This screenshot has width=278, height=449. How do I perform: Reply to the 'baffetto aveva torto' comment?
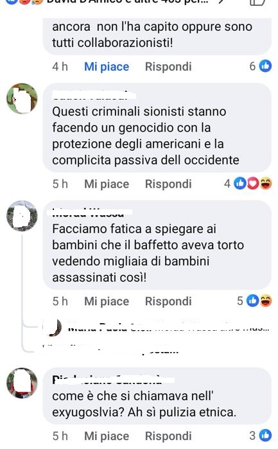168,301
